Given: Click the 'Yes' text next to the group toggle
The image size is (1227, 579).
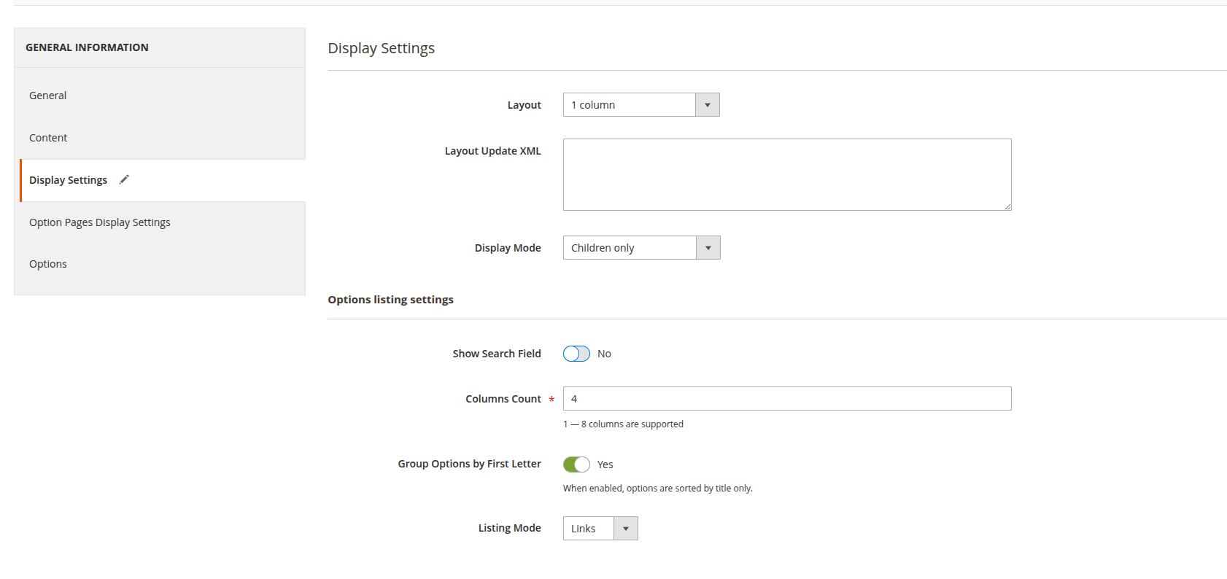Looking at the screenshot, I should pyautogui.click(x=605, y=465).
